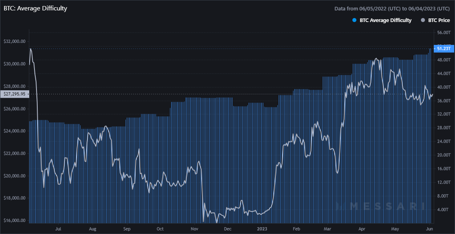The height and width of the screenshot is (234, 455).
Task: Click the May label on the time axis
Action: (395, 228)
